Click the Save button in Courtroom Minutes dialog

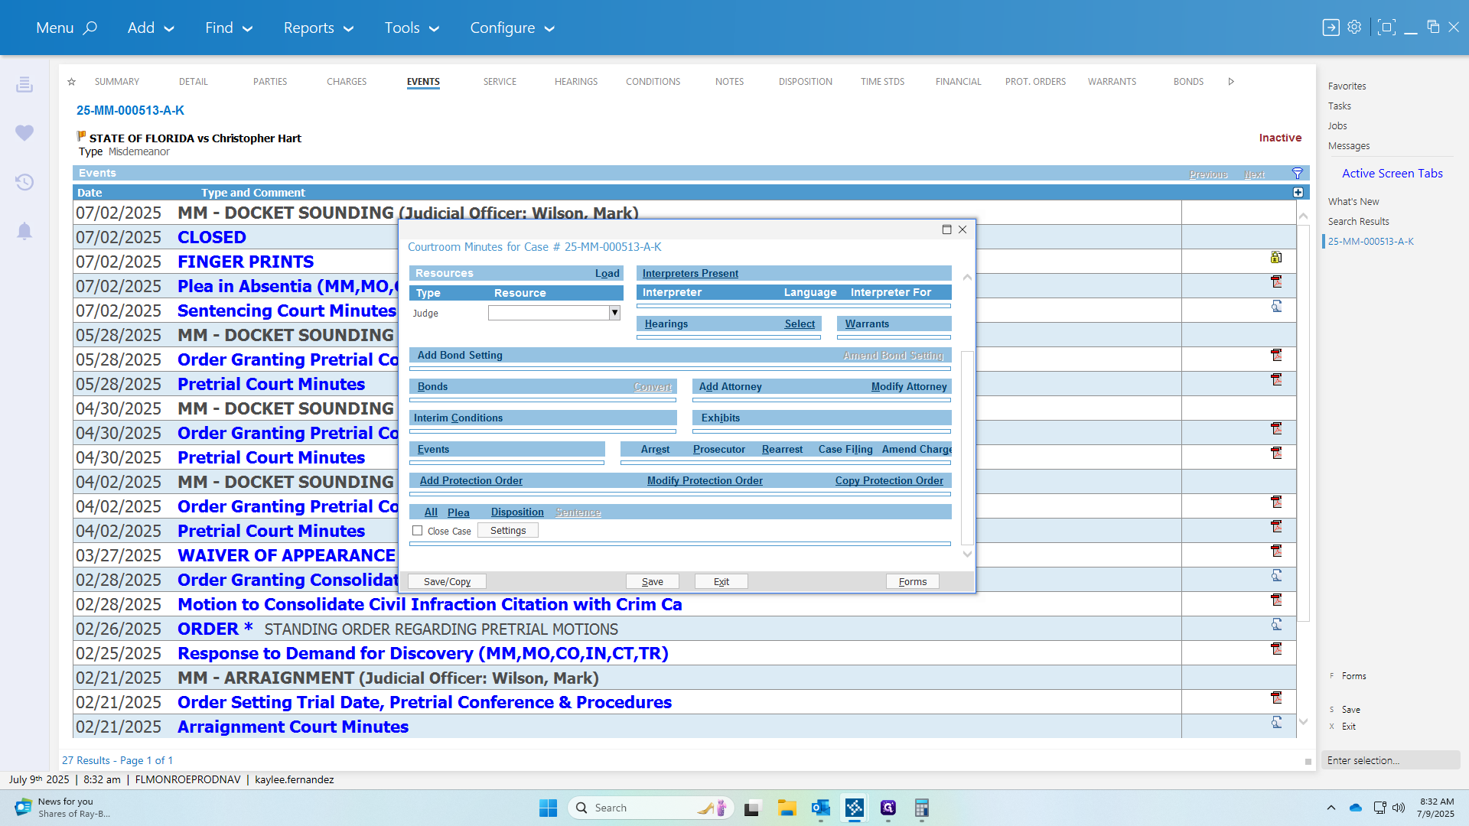pyautogui.click(x=653, y=582)
